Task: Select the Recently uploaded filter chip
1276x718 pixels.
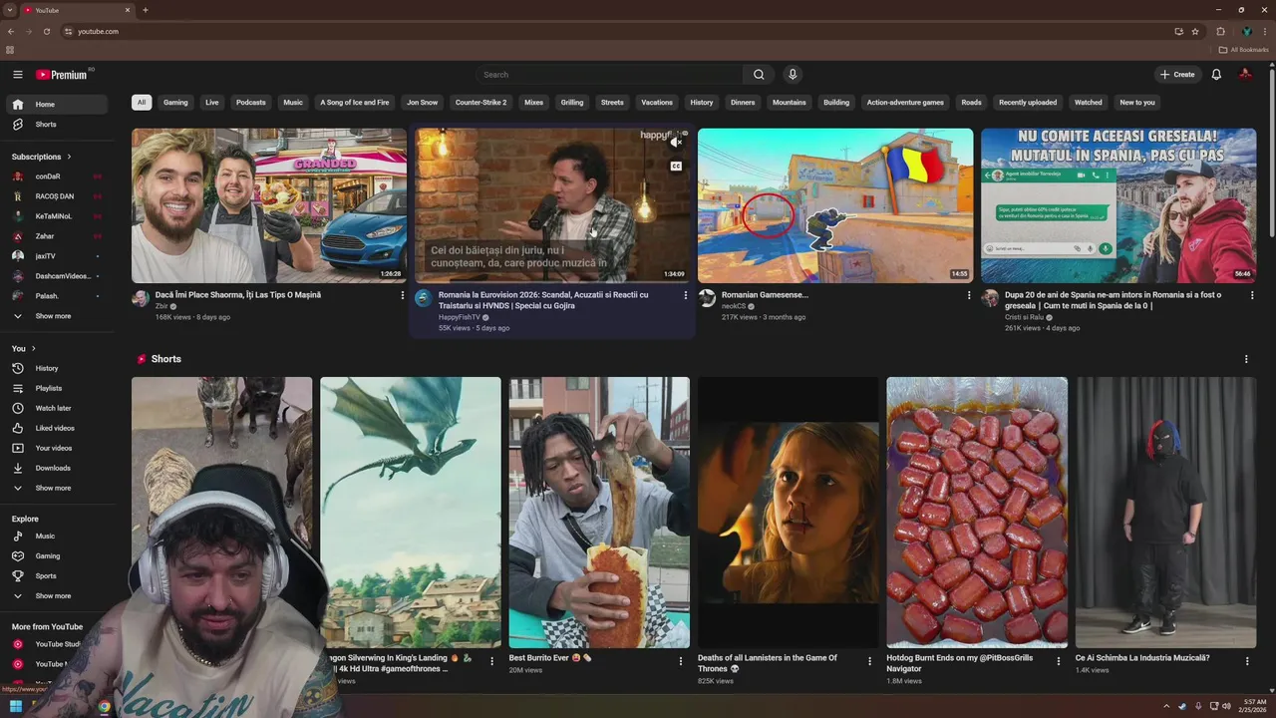Action: click(1028, 103)
